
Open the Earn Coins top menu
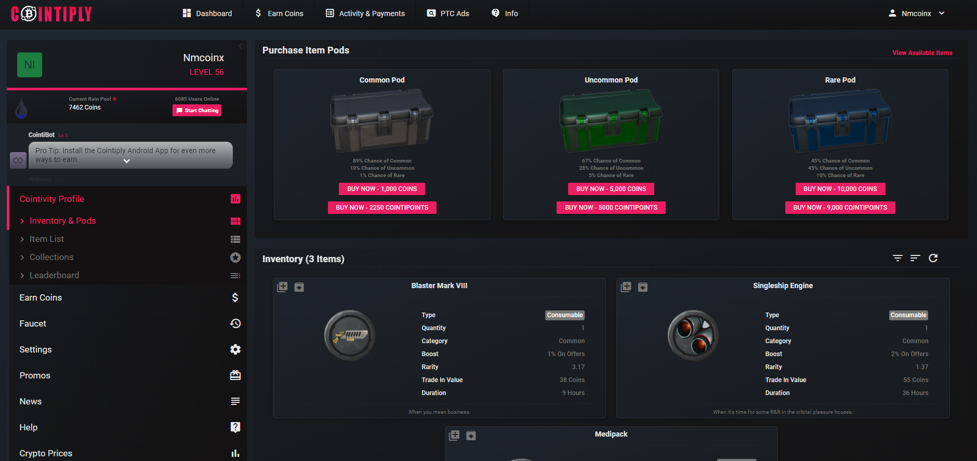pyautogui.click(x=279, y=13)
